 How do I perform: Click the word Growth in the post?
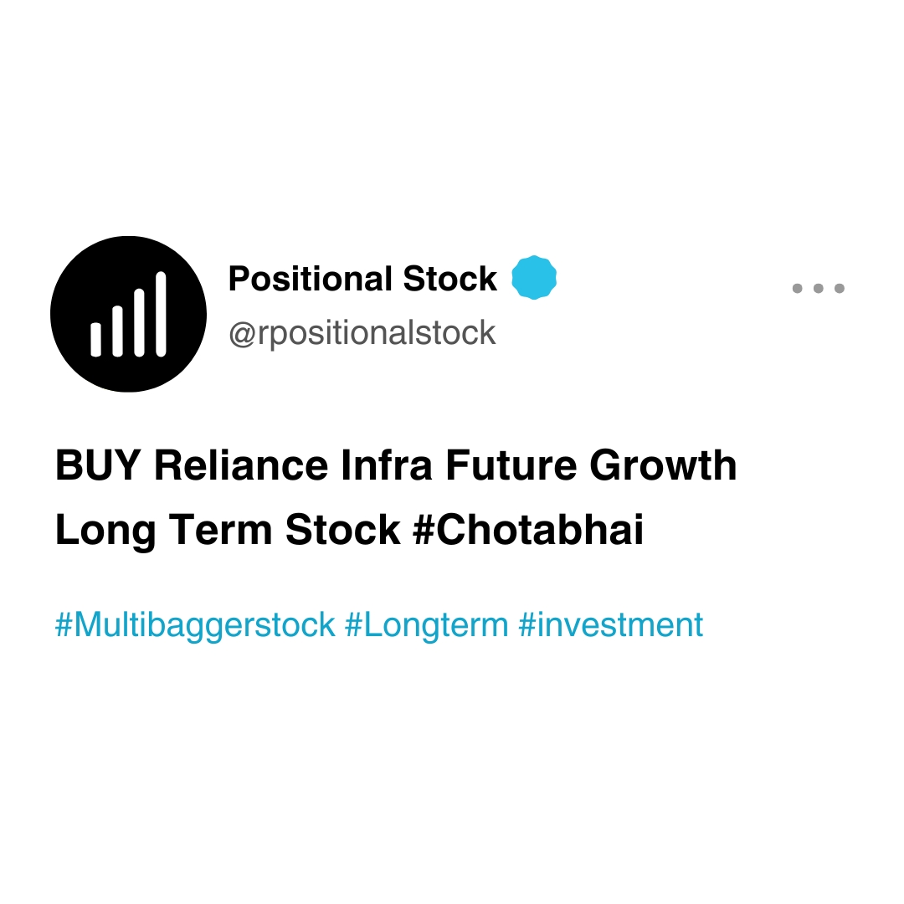point(663,465)
